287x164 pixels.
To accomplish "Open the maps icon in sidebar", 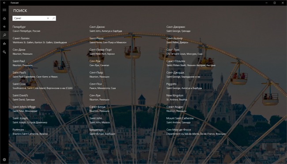I will [x=4, y=27].
